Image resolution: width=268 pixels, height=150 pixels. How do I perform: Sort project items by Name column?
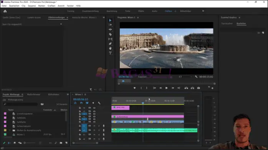pos(11,110)
